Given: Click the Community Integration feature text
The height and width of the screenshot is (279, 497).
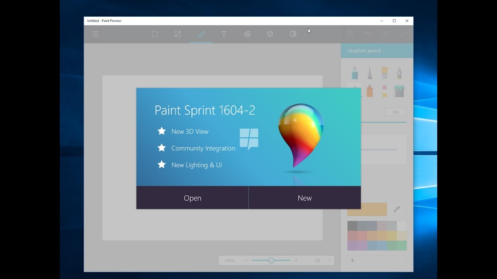Looking at the screenshot, I should pos(203,148).
